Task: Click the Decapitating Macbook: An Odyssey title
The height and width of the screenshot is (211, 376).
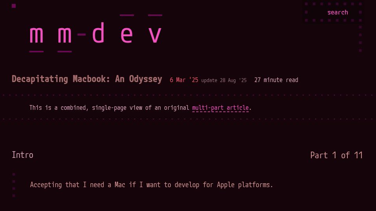Action: point(87,79)
